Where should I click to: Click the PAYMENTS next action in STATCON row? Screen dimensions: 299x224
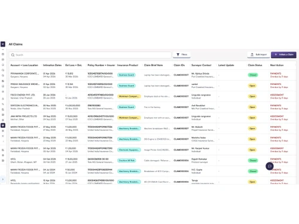276,106
